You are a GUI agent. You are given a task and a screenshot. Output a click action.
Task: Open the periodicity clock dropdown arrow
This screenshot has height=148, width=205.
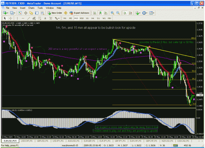pyautogui.click(x=147, y=13)
